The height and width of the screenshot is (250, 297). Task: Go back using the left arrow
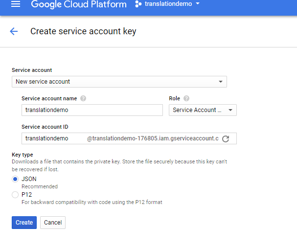[x=14, y=32]
